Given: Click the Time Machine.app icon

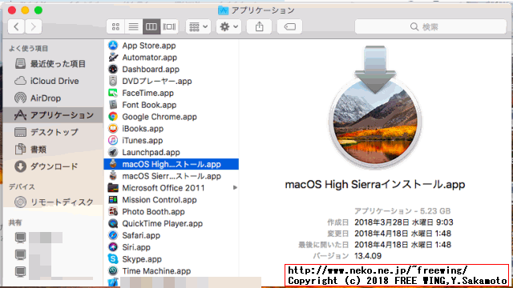Looking at the screenshot, I should click(113, 270).
